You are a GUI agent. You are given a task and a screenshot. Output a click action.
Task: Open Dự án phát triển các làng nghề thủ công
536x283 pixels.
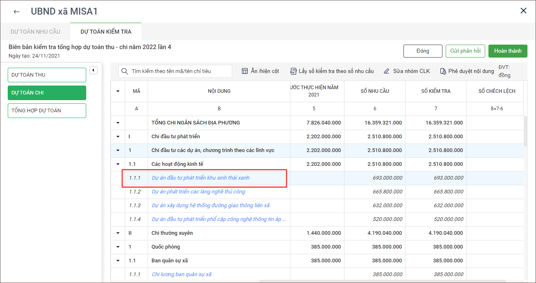click(198, 192)
